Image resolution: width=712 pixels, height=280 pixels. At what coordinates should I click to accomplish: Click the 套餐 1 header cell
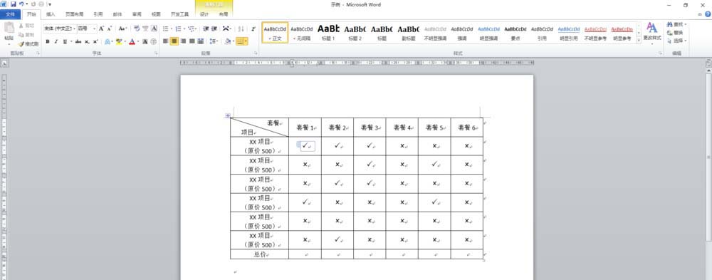click(x=305, y=128)
